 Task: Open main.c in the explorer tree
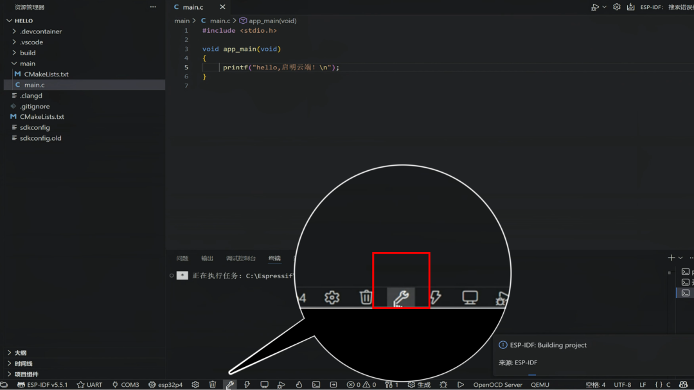(x=35, y=85)
